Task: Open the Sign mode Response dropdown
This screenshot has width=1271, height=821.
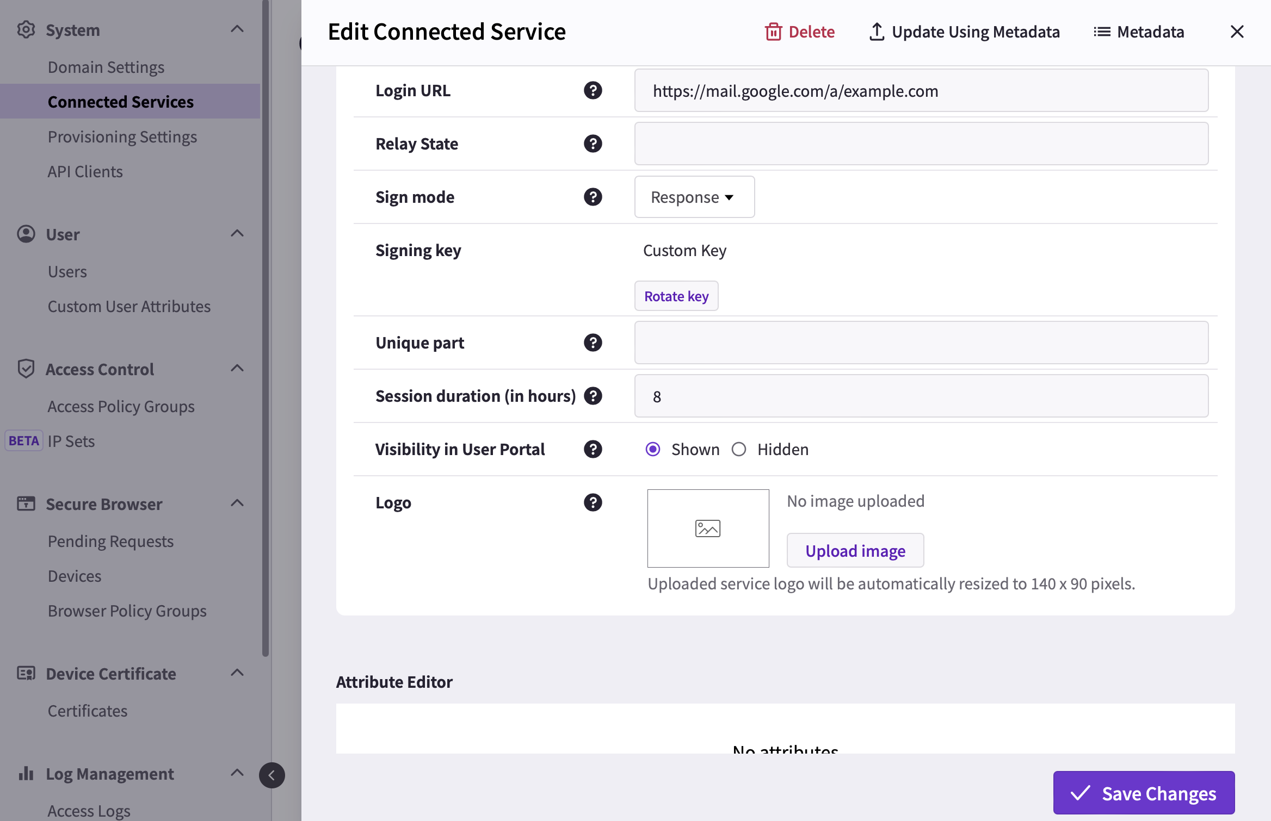Action: (694, 197)
